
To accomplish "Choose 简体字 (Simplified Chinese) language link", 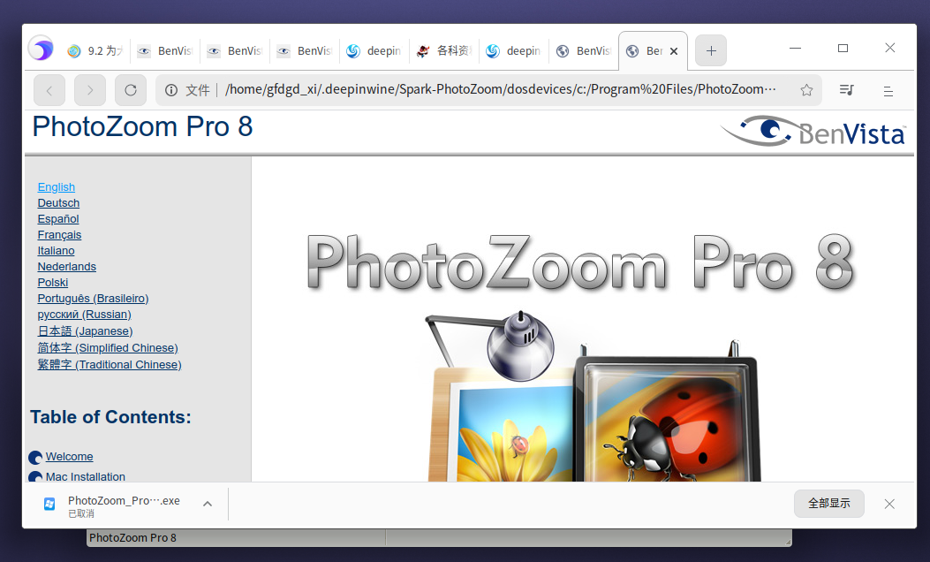I will tap(107, 348).
